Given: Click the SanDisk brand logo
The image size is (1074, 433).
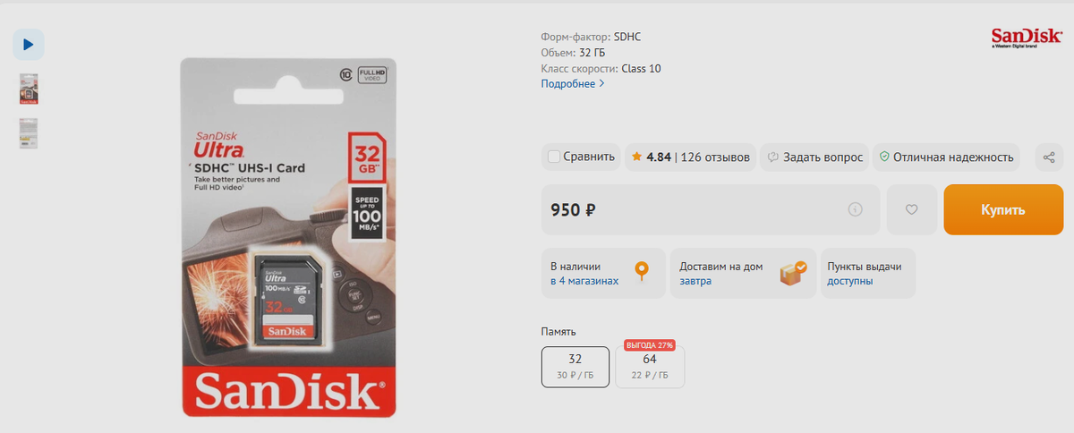Looking at the screenshot, I should click(1026, 38).
